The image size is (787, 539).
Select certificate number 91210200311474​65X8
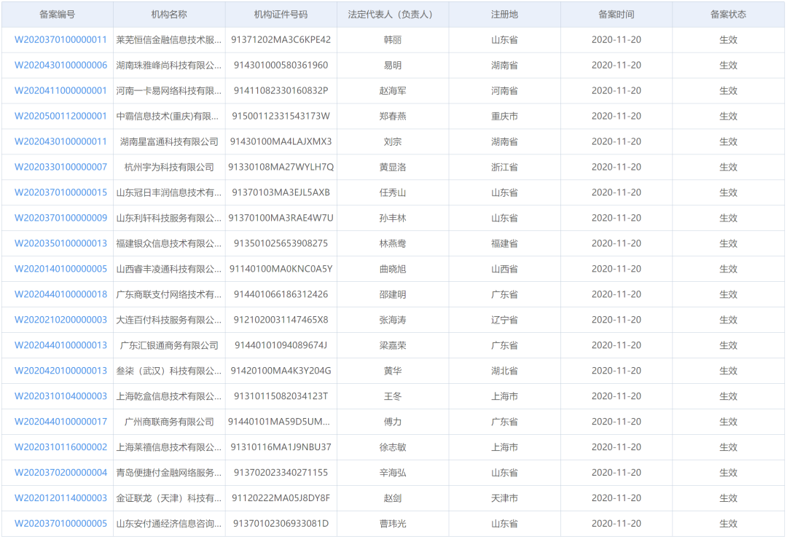point(281,320)
